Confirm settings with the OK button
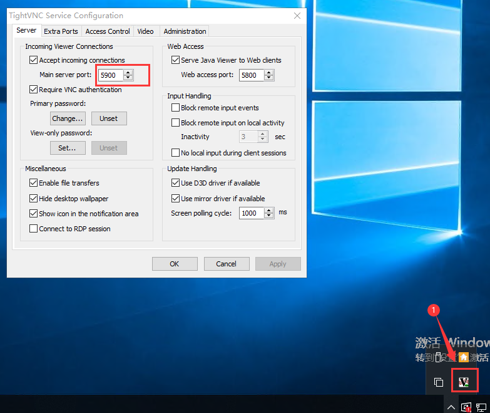 (x=175, y=264)
